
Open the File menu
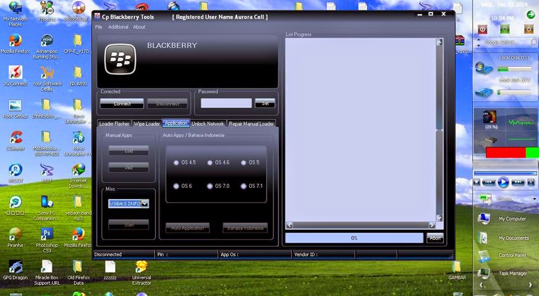point(99,27)
